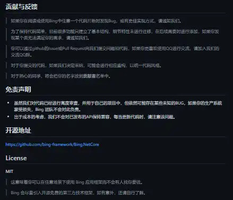Click the quote starting 为了保持代码简单

115,34
